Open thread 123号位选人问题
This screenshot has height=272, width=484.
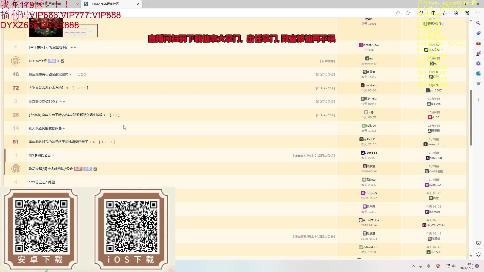42,182
